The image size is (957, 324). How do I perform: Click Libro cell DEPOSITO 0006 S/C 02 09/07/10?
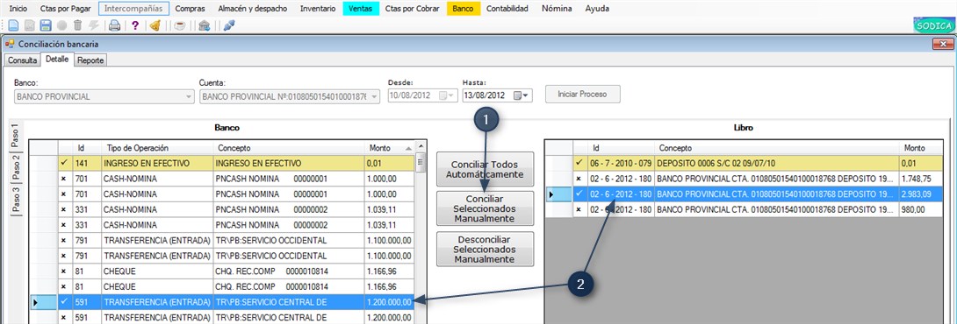pos(776,163)
